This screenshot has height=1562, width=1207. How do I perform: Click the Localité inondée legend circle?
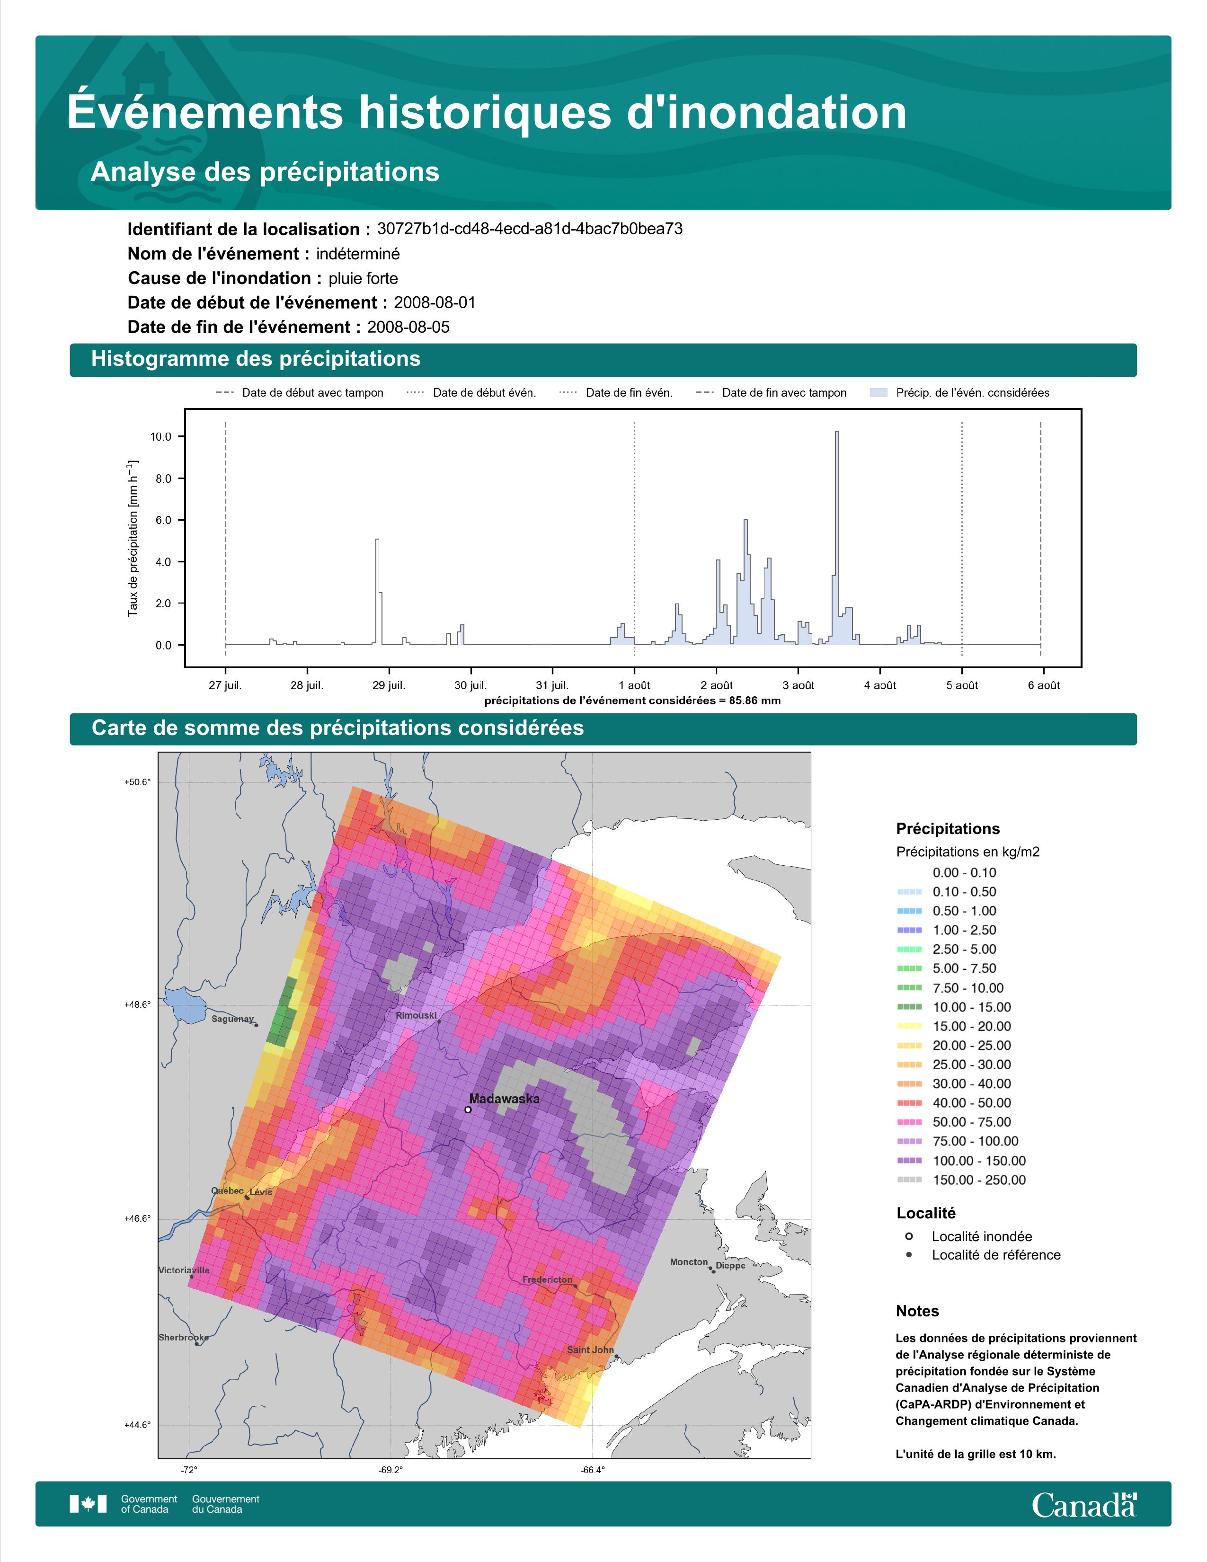909,1236
